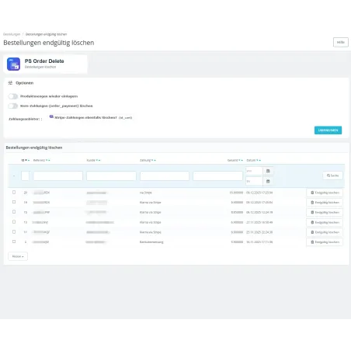Permanently delete order dated 23.11.2025 18:58
The image size is (351, 351).
325,222
